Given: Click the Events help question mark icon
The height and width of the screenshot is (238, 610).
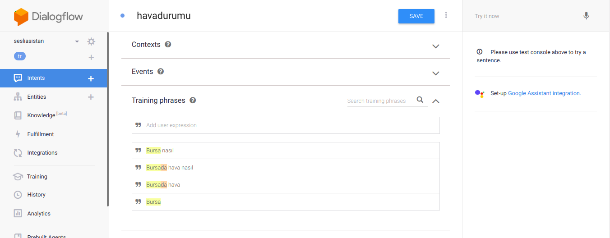Looking at the screenshot, I should click(161, 72).
